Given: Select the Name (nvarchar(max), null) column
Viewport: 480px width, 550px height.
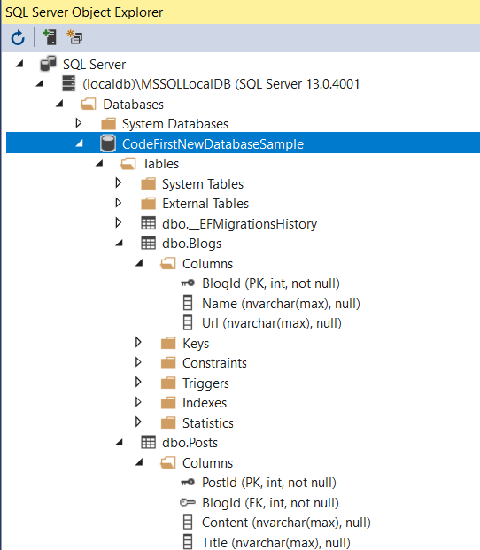Looking at the screenshot, I should [x=281, y=304].
